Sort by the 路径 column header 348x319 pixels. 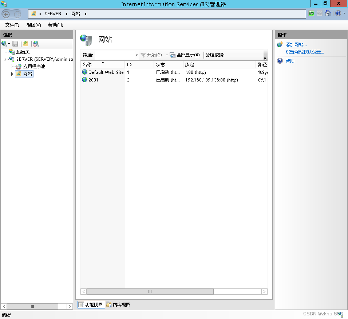pos(262,64)
